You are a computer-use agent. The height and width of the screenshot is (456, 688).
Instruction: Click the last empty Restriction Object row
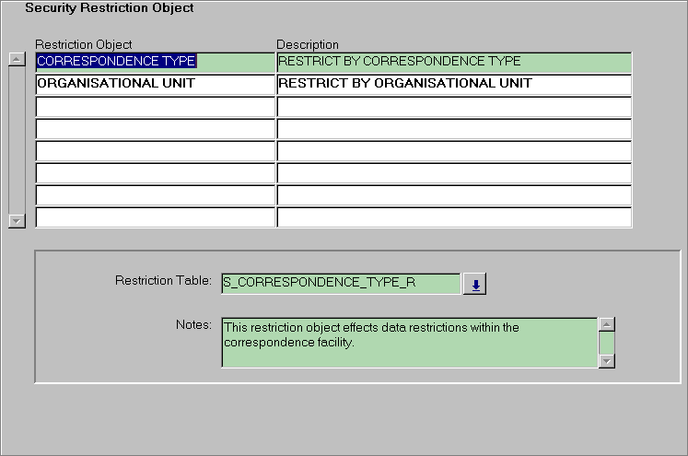[155, 217]
